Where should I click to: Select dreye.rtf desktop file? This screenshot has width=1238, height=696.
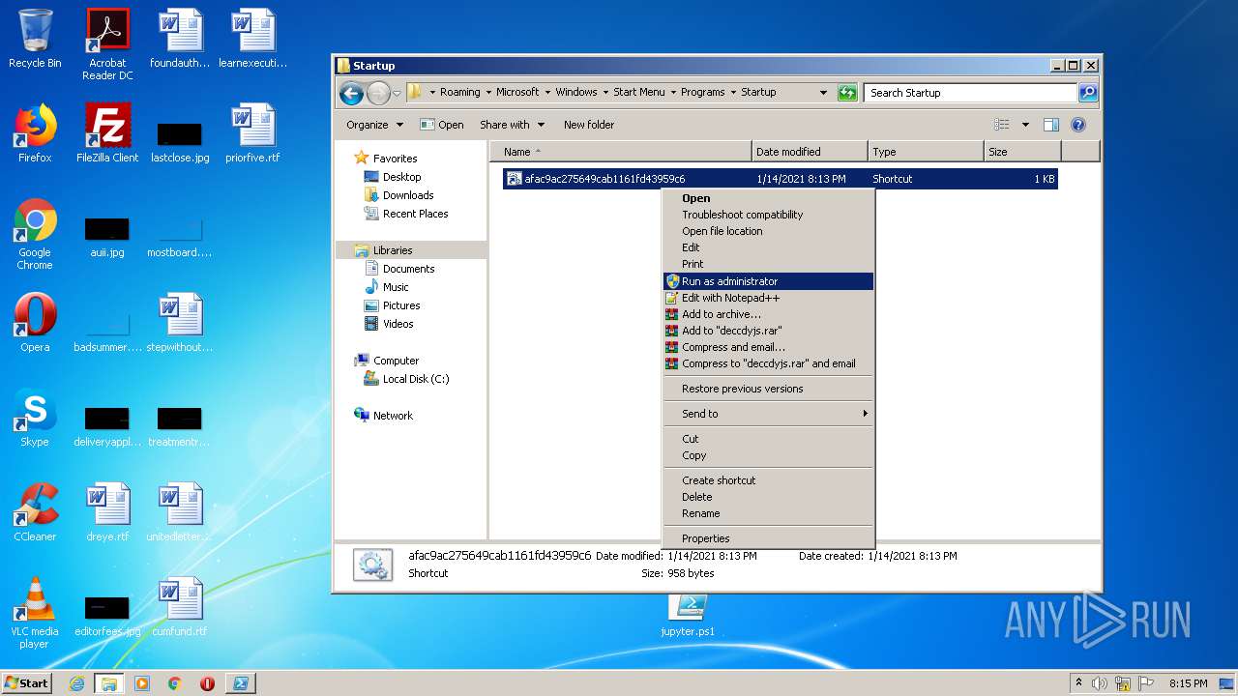point(107,512)
